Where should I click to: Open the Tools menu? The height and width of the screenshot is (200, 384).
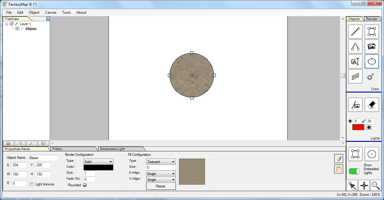66,13
